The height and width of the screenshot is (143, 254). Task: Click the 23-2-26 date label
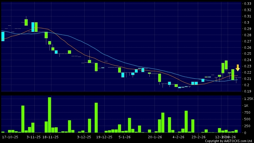[x=198, y=137]
